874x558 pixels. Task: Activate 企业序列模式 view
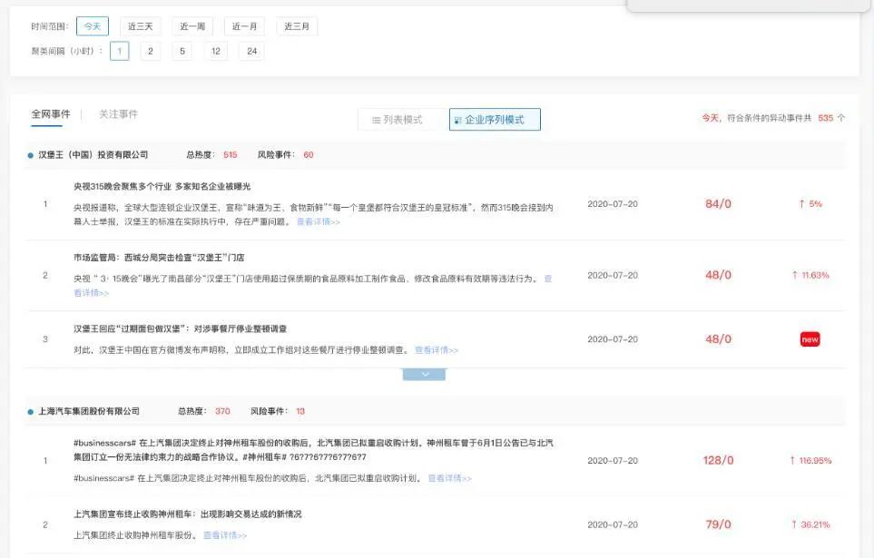[495, 120]
